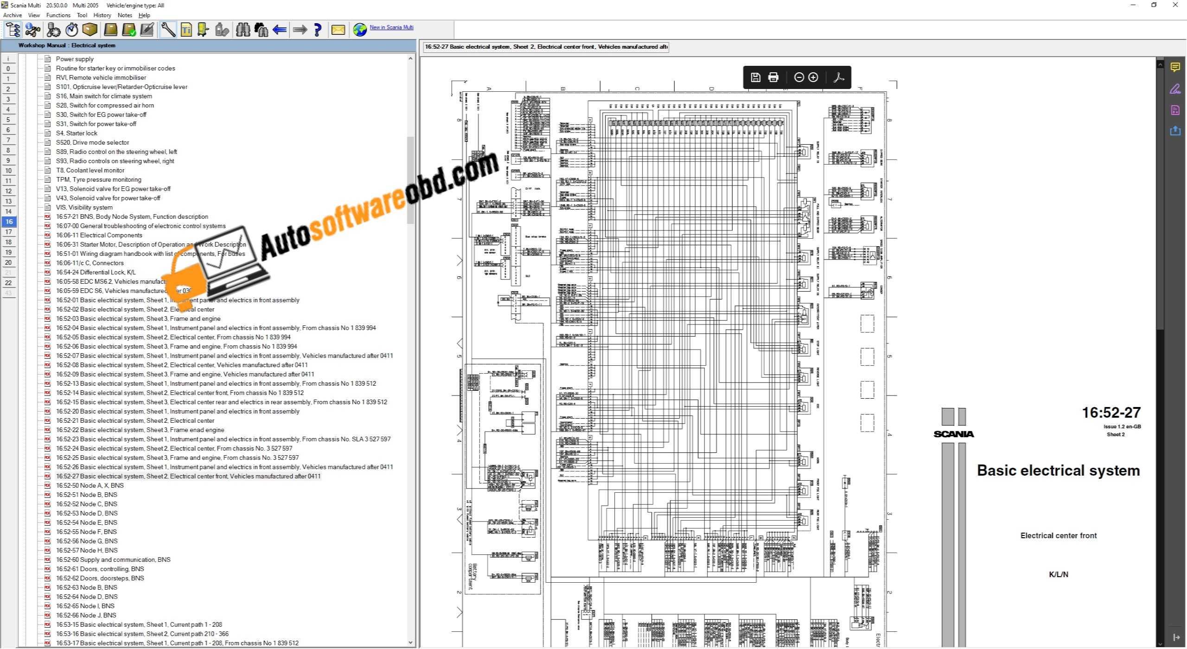Select the i information group tab

(8, 58)
